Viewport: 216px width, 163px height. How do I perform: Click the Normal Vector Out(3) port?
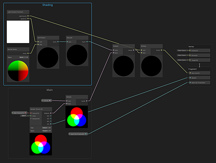tap(28, 53)
